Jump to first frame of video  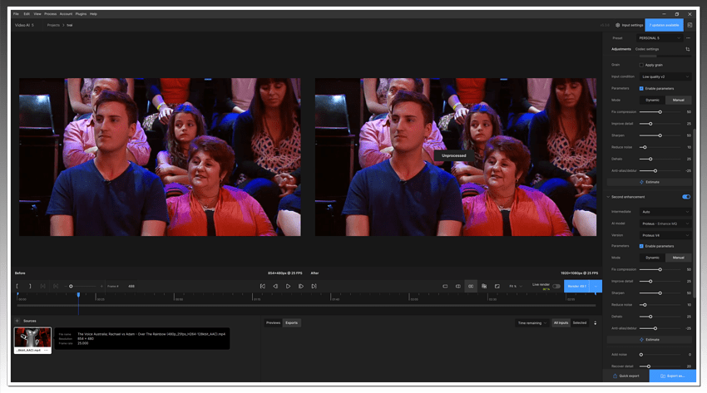pos(262,287)
